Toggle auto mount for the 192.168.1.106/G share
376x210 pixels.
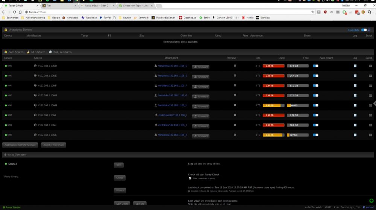[x=315, y=95]
